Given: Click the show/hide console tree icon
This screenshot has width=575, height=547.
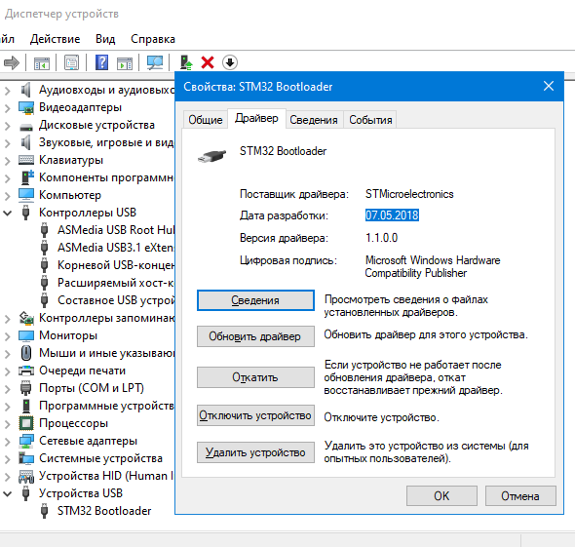Looking at the screenshot, I should point(42,62).
